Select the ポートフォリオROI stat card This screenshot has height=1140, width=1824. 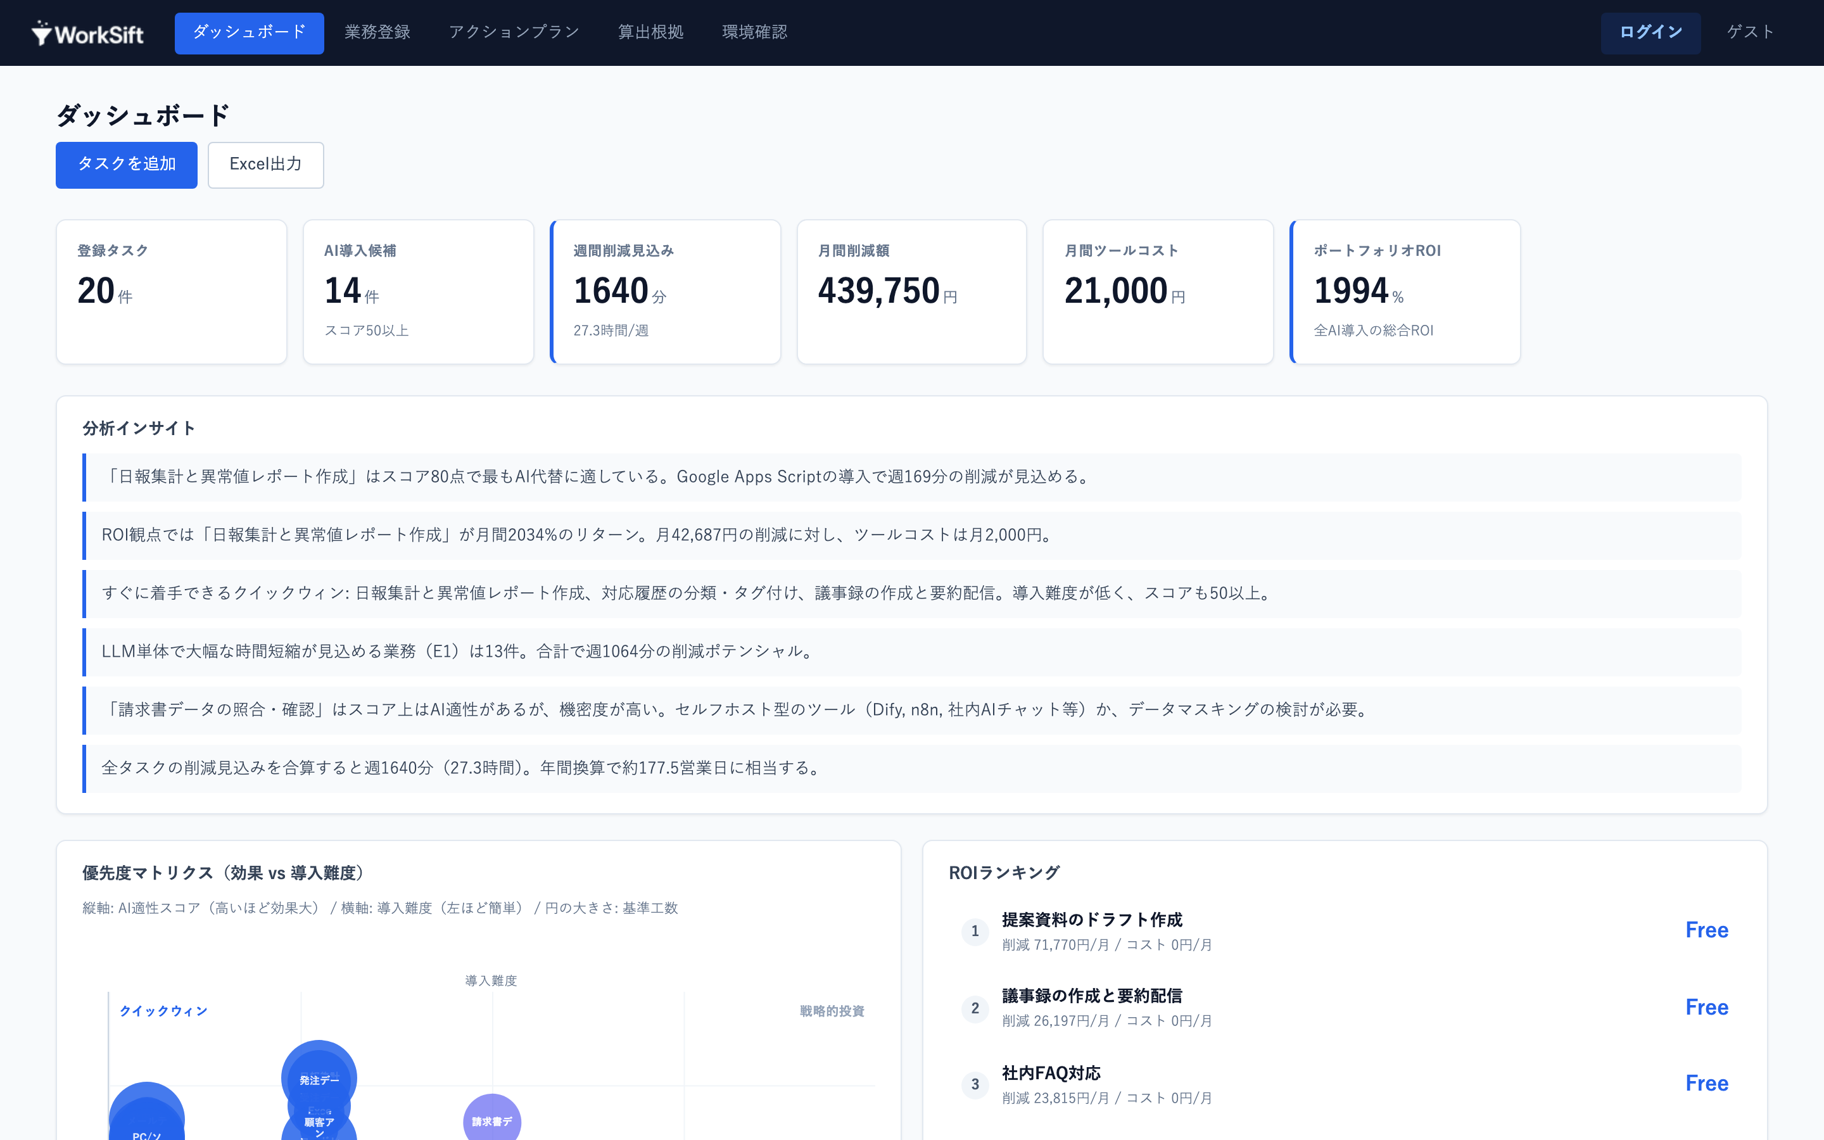point(1405,292)
